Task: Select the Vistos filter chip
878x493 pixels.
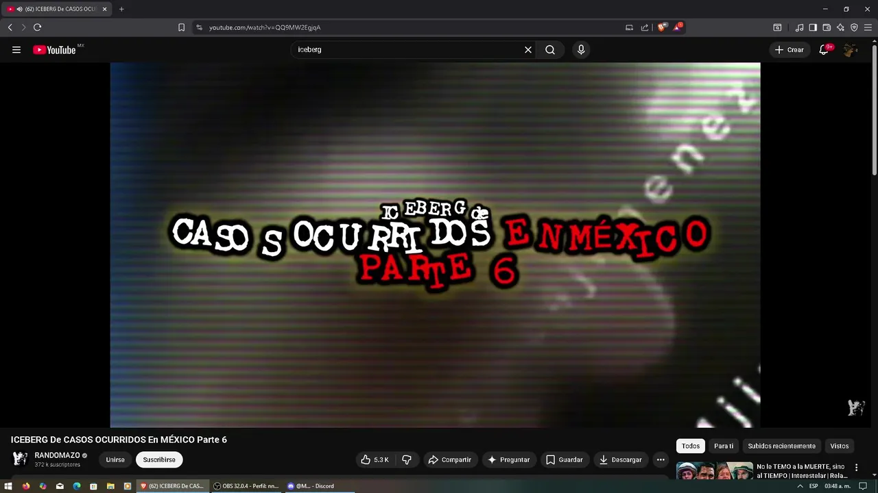Action: pyautogui.click(x=840, y=446)
